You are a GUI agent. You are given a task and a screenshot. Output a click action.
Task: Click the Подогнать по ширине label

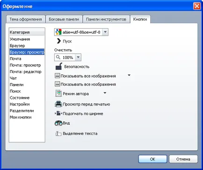pos(83,114)
